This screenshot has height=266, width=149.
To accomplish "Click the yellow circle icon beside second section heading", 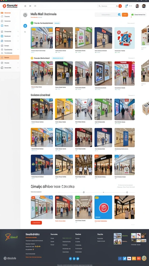I will [x=32, y=58].
